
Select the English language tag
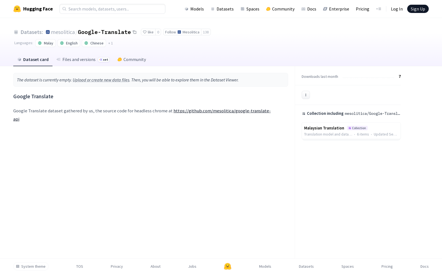69,43
